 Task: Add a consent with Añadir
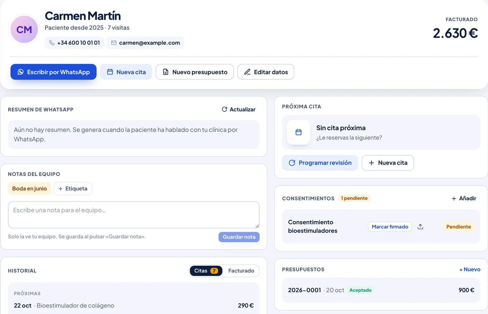464,198
